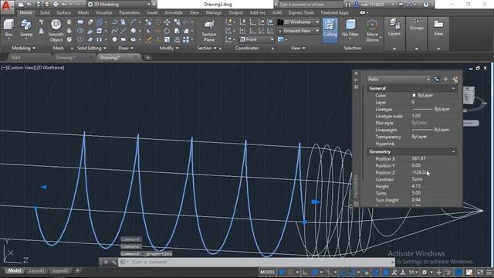Click the Smooth Object mesh tool

56,31
